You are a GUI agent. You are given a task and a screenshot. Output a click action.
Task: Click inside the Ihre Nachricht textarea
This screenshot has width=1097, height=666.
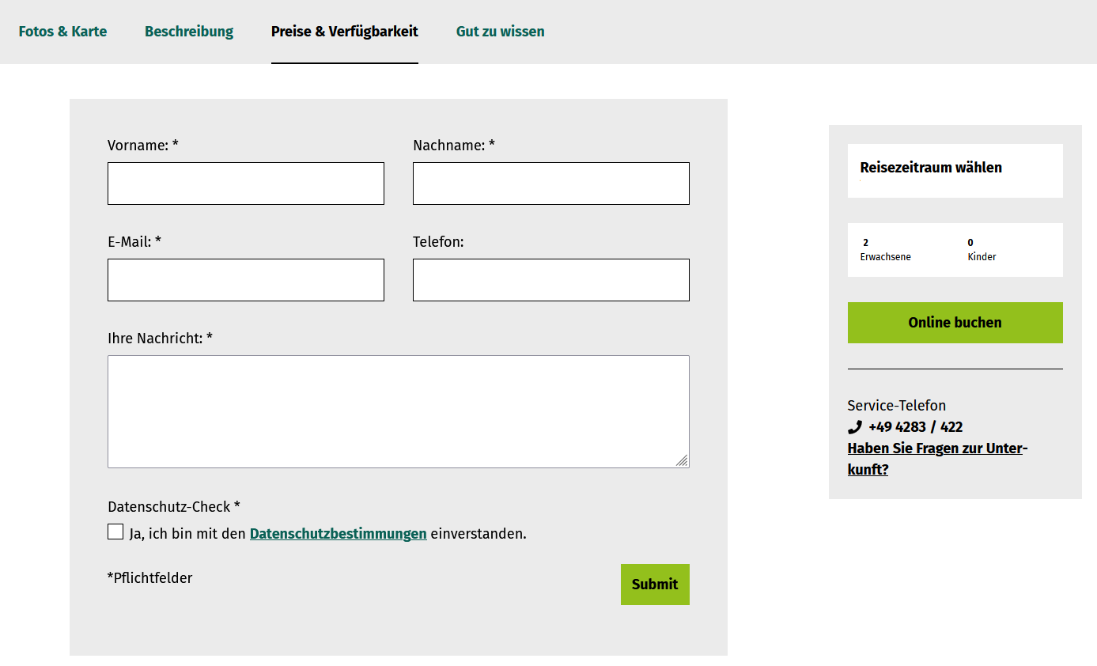click(399, 411)
